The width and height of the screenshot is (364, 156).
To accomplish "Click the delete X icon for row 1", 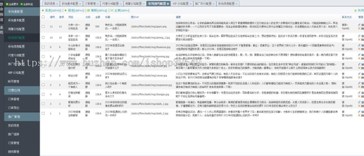I will tap(359, 115).
